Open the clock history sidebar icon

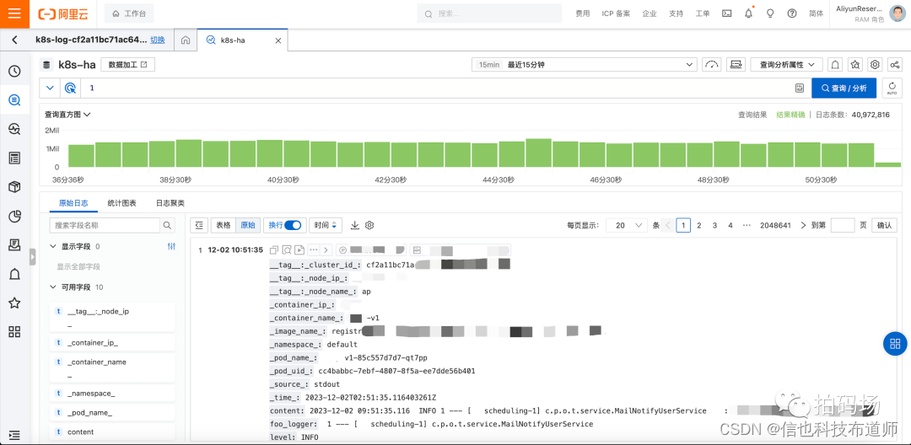[14, 72]
